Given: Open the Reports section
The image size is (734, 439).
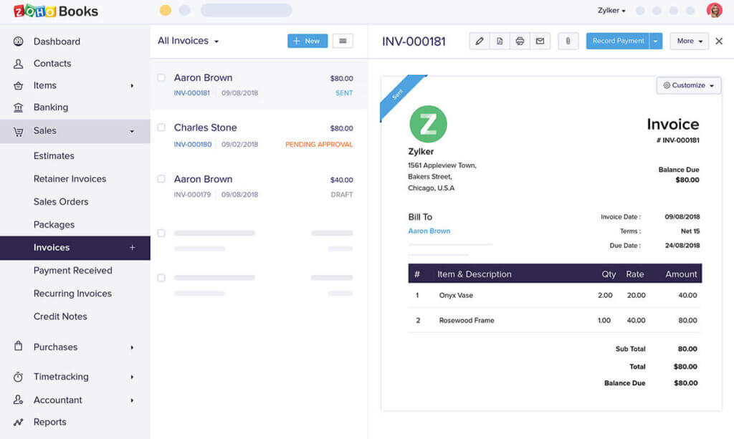Looking at the screenshot, I should (x=50, y=422).
